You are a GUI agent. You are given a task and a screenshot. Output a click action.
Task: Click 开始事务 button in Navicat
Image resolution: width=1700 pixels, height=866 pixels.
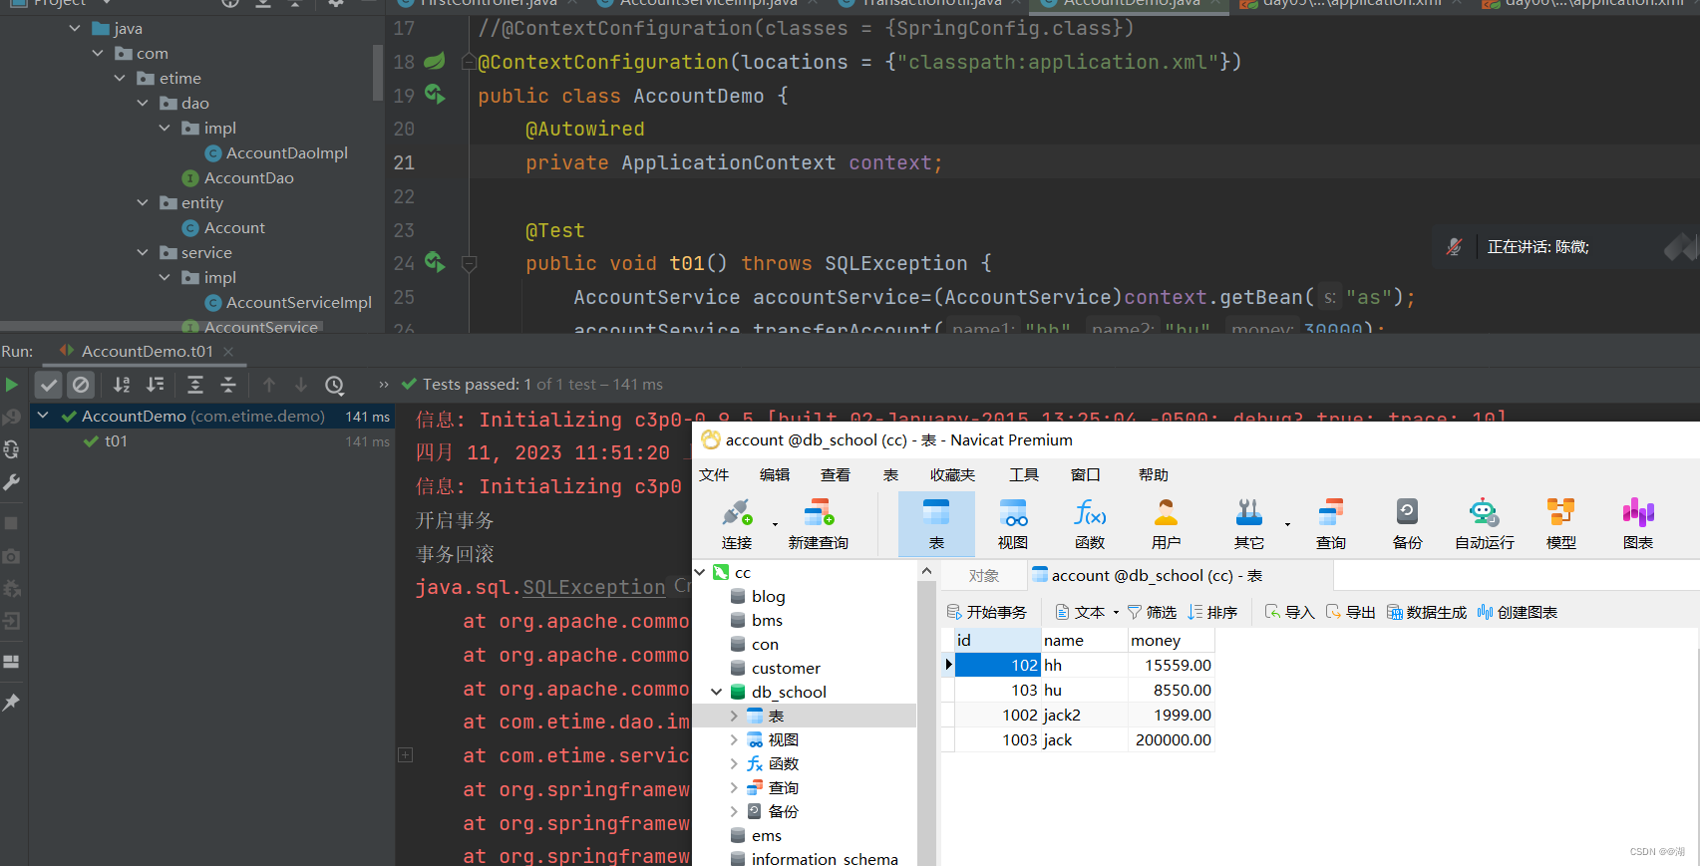pos(987,612)
